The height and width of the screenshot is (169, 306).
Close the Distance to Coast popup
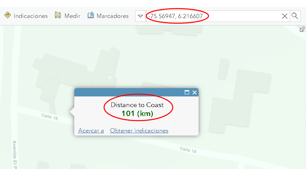[195, 92]
